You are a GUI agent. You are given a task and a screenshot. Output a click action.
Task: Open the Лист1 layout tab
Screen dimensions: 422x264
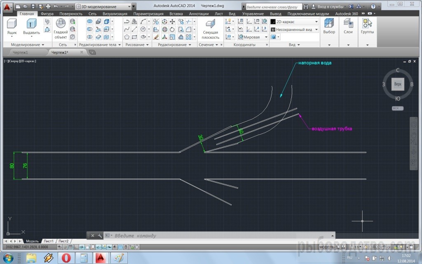pos(49,241)
